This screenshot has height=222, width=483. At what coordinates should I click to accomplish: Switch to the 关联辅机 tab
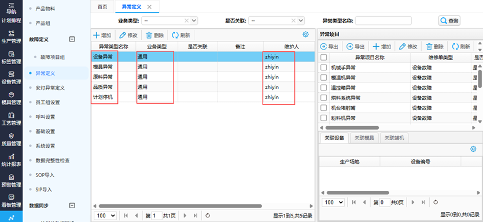pyautogui.click(x=394, y=138)
